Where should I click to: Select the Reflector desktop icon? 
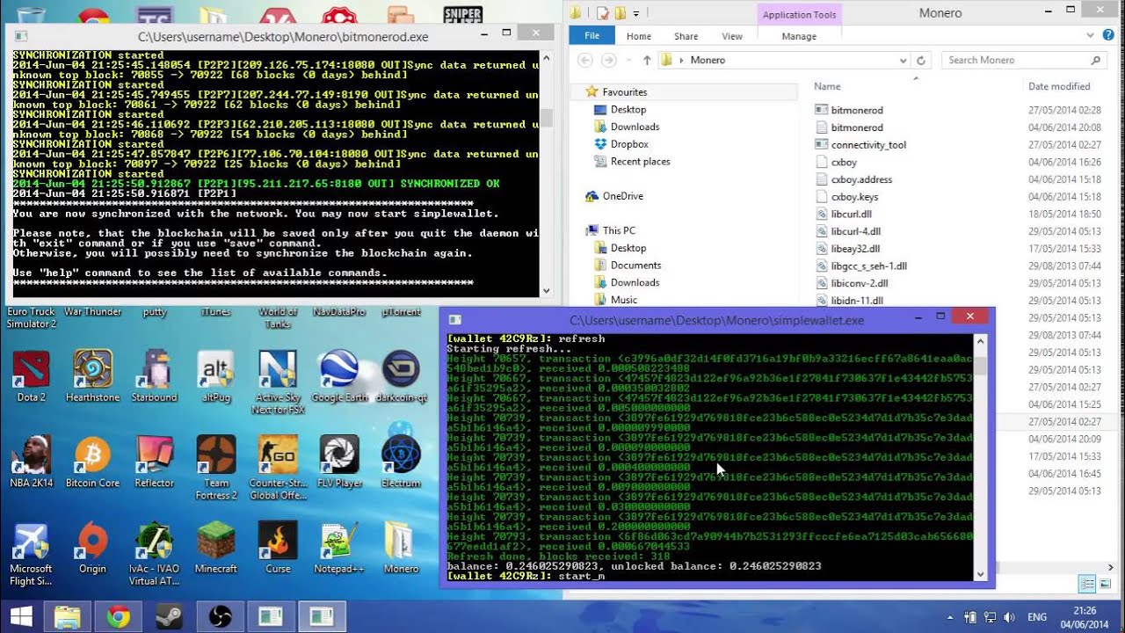155,462
